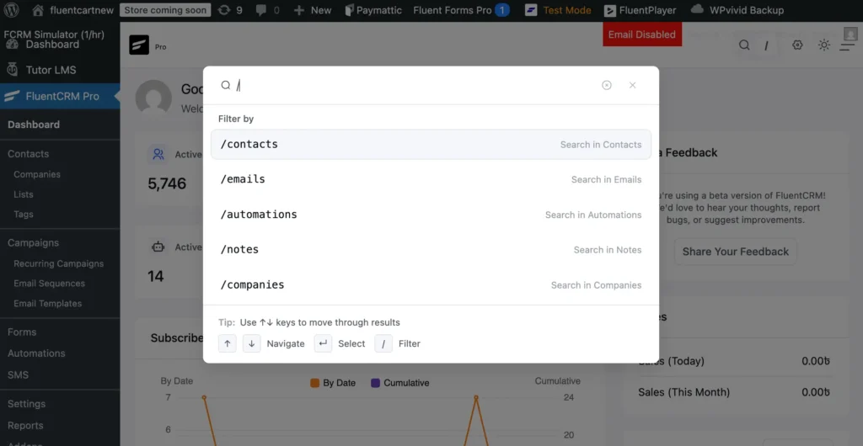Open Companies in the sidebar
The image size is (863, 446).
coord(37,174)
